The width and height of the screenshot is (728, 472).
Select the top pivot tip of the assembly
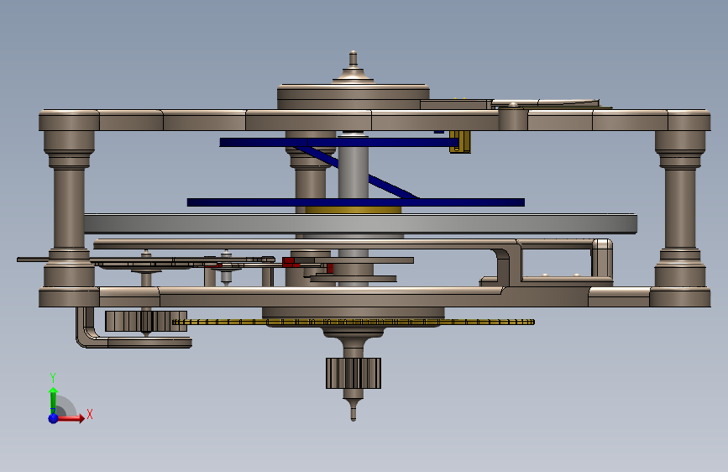point(354,58)
